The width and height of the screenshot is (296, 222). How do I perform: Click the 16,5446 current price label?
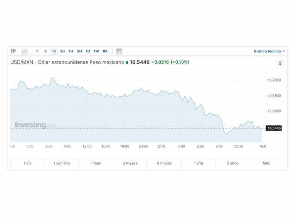[274, 128]
